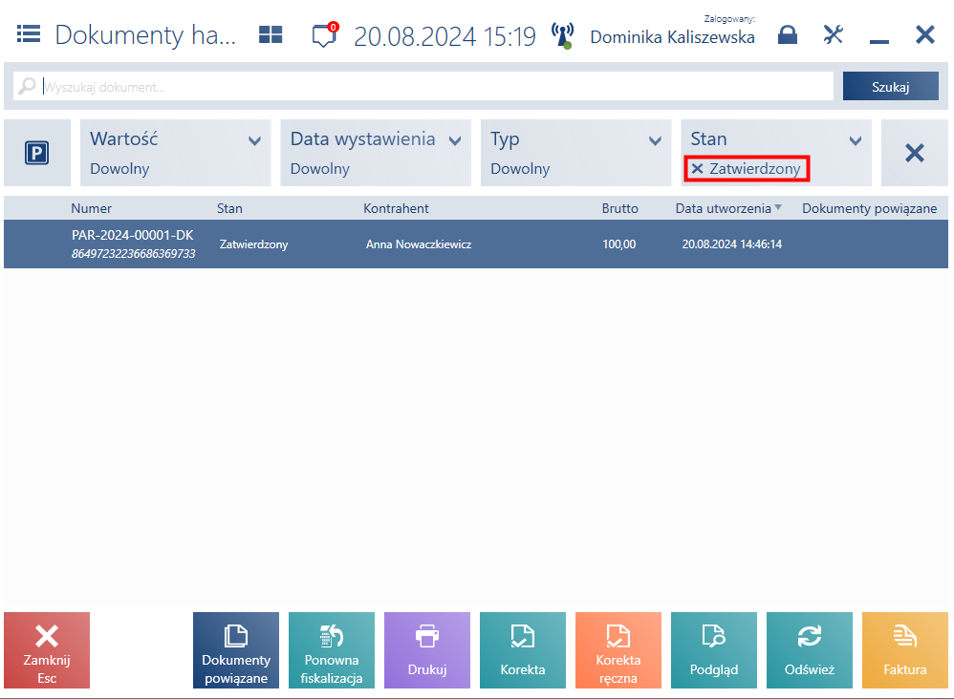This screenshot has height=699, width=954.
Task: Open the hamburger main menu
Action: coord(29,34)
